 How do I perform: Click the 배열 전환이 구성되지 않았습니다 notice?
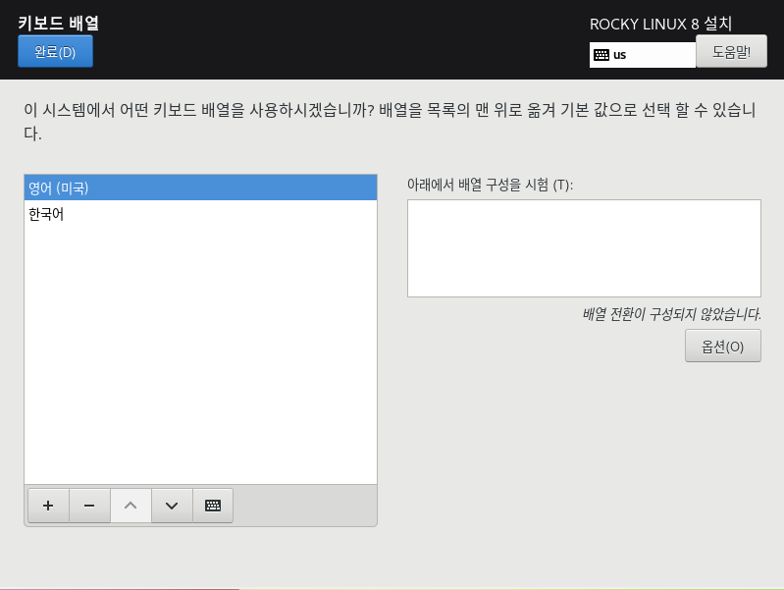[x=671, y=314]
